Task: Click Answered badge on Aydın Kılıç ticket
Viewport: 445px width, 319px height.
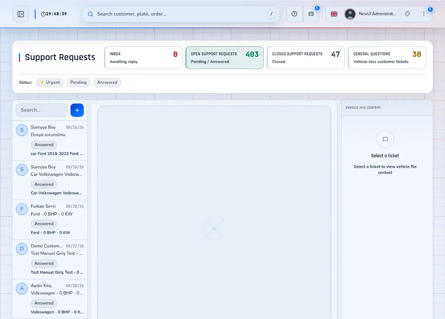Action: coord(44,303)
